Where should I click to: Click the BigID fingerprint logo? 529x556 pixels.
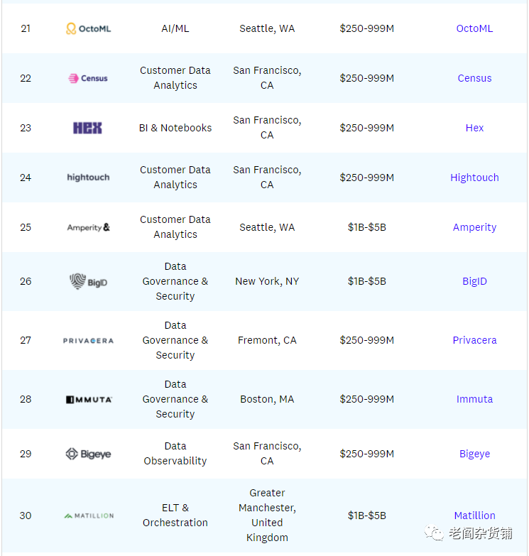(88, 281)
